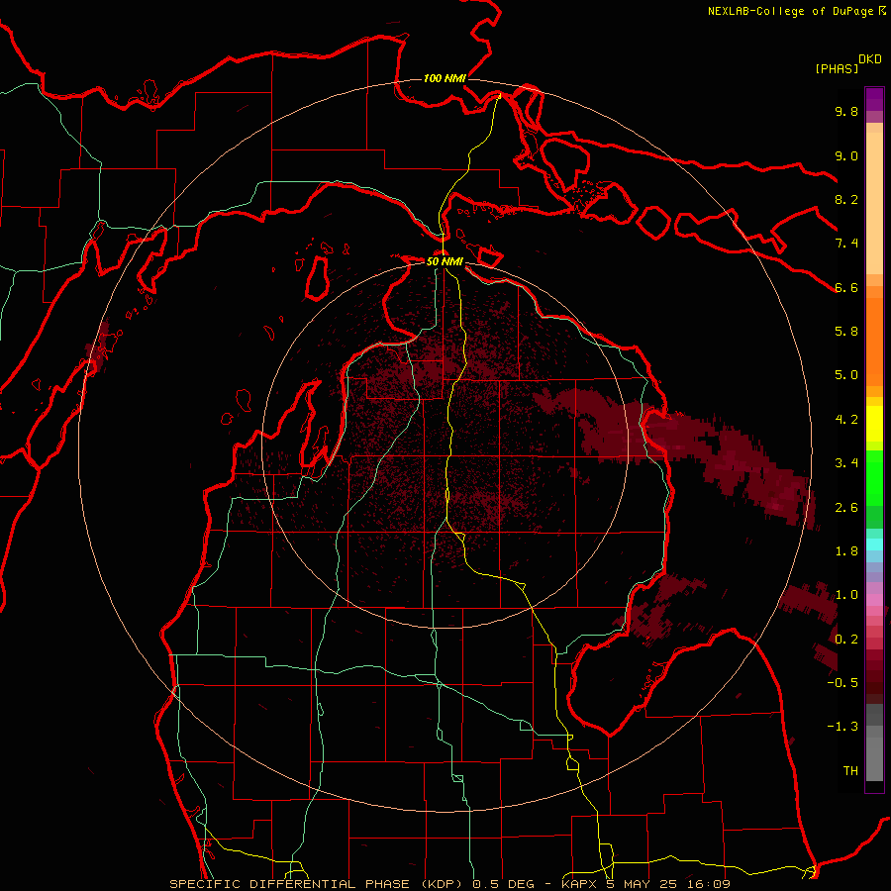The width and height of the screenshot is (891, 891).
Task: Pick the pink band beside 1.0 value
Action: coord(874,599)
